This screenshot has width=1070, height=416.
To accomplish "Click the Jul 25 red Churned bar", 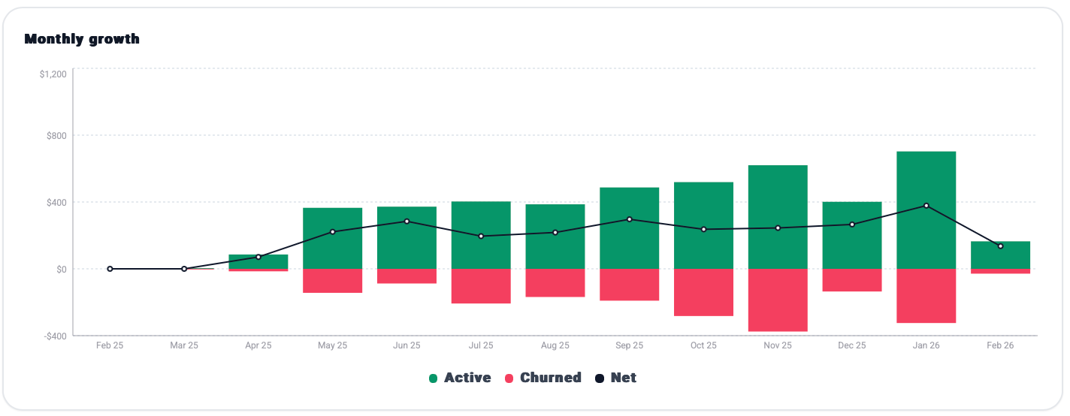I will (481, 286).
